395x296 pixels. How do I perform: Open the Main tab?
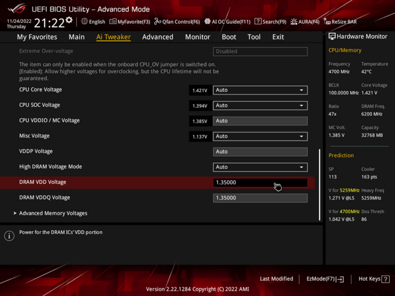76,37
